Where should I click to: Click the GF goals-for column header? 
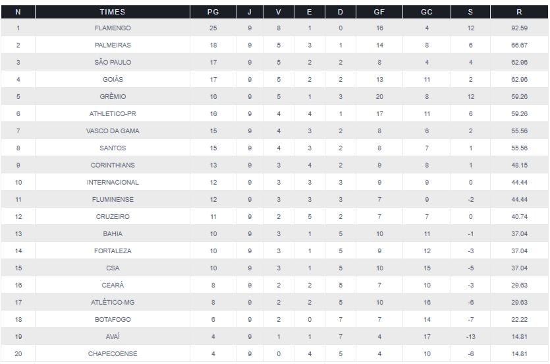click(380, 12)
